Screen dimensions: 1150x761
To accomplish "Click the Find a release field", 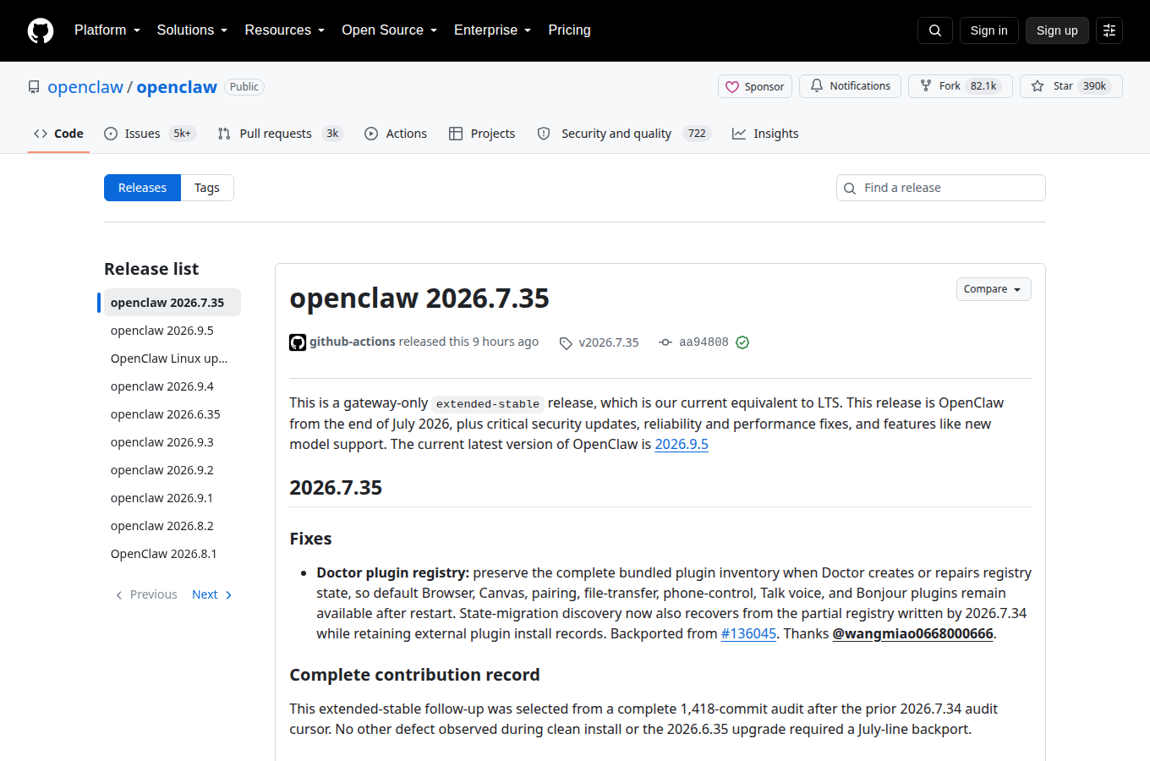I will click(x=941, y=188).
